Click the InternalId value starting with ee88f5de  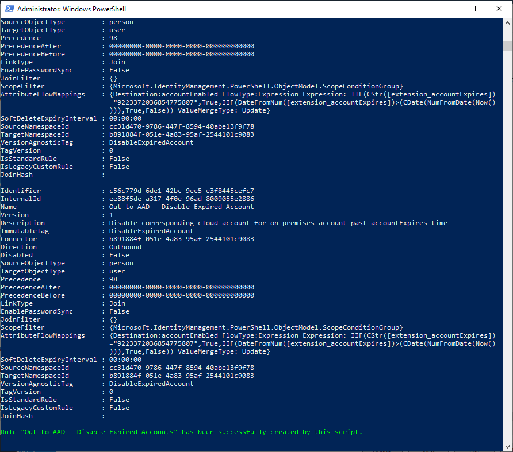[181, 199]
